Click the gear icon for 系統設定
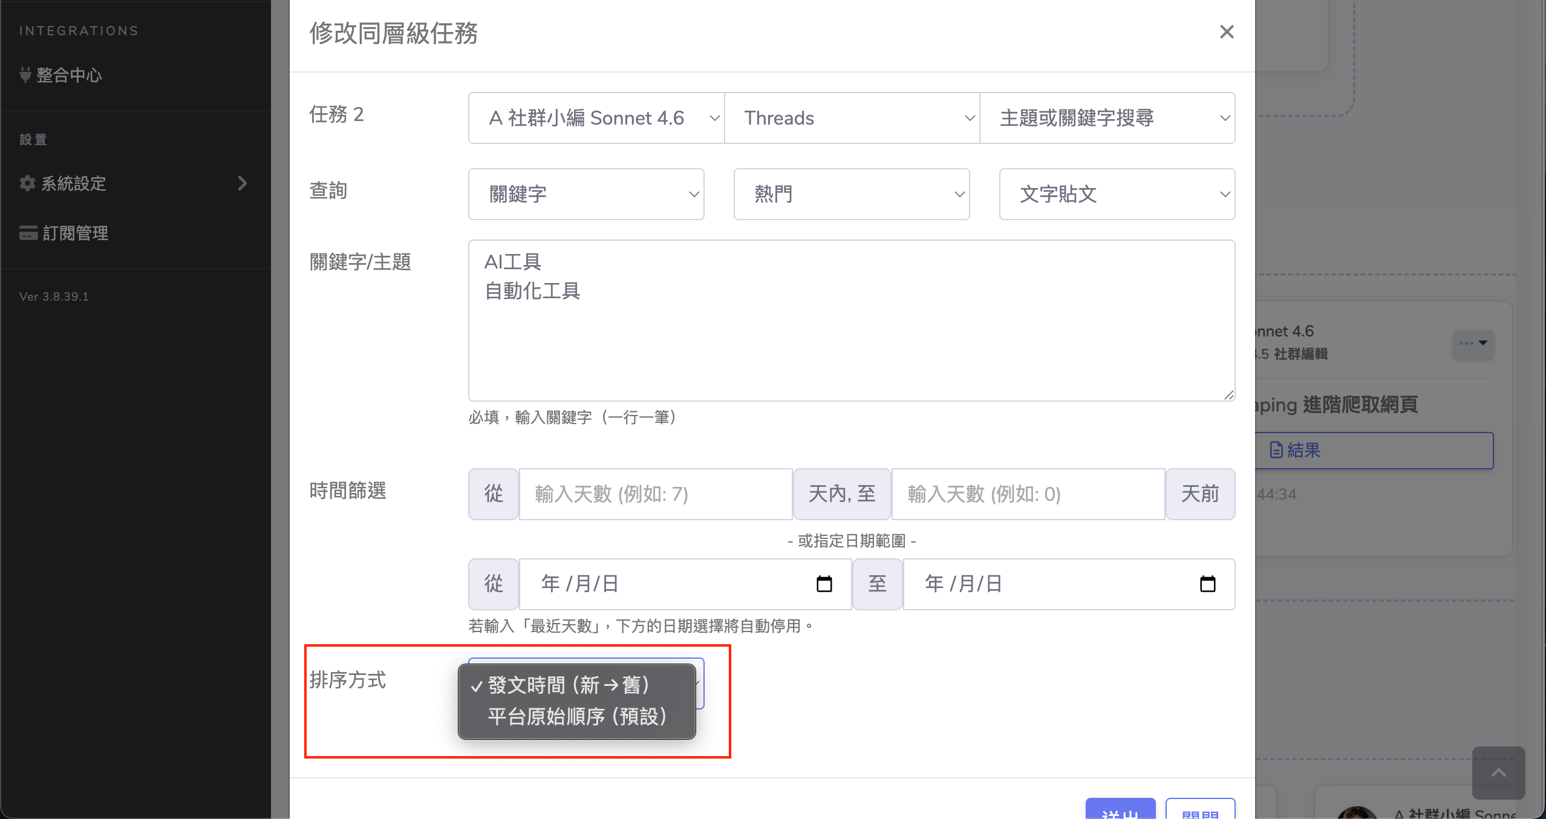The image size is (1546, 819). [x=27, y=183]
